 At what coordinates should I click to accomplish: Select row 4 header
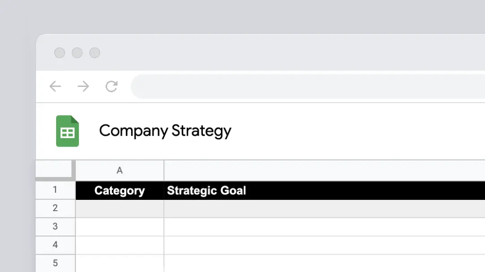coord(55,245)
